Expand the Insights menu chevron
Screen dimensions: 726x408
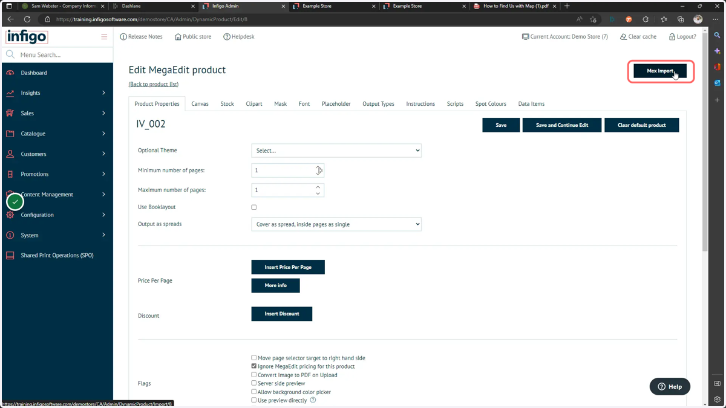coord(103,93)
